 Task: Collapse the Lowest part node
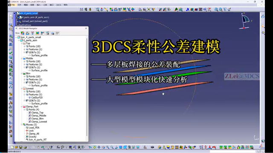[x=22, y=88]
